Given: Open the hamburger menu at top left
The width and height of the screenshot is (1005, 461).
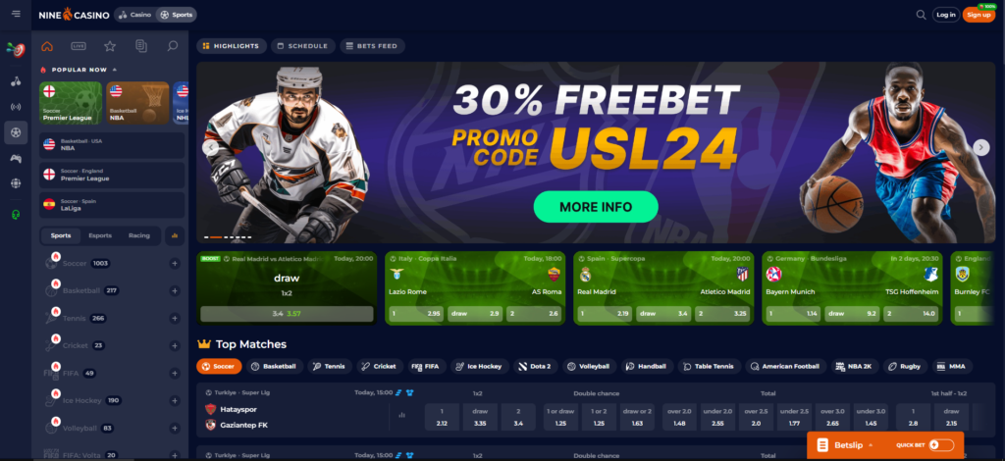Looking at the screenshot, I should [16, 14].
